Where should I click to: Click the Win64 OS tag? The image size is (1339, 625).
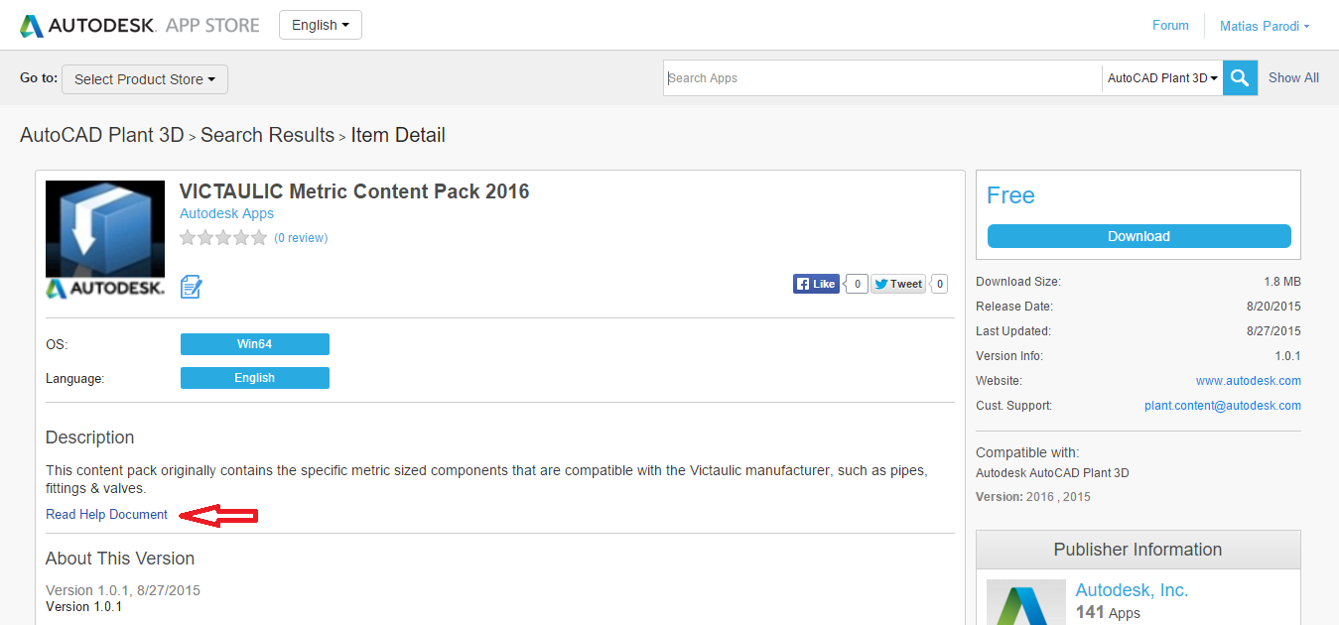[254, 344]
